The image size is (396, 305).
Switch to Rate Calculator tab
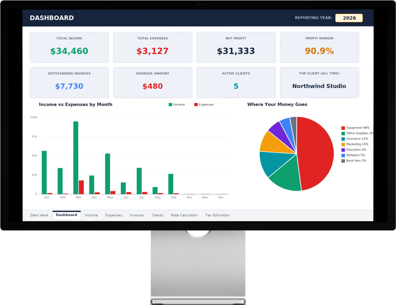(x=184, y=215)
